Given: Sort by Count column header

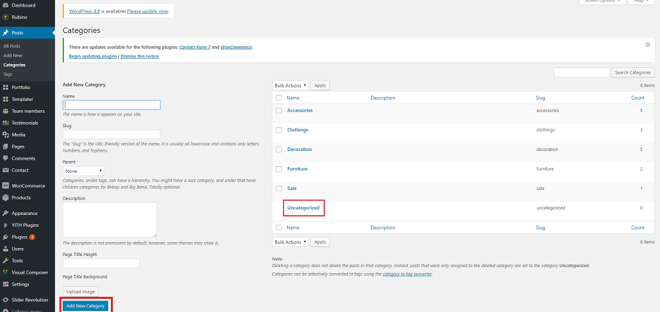Looking at the screenshot, I should 638,98.
